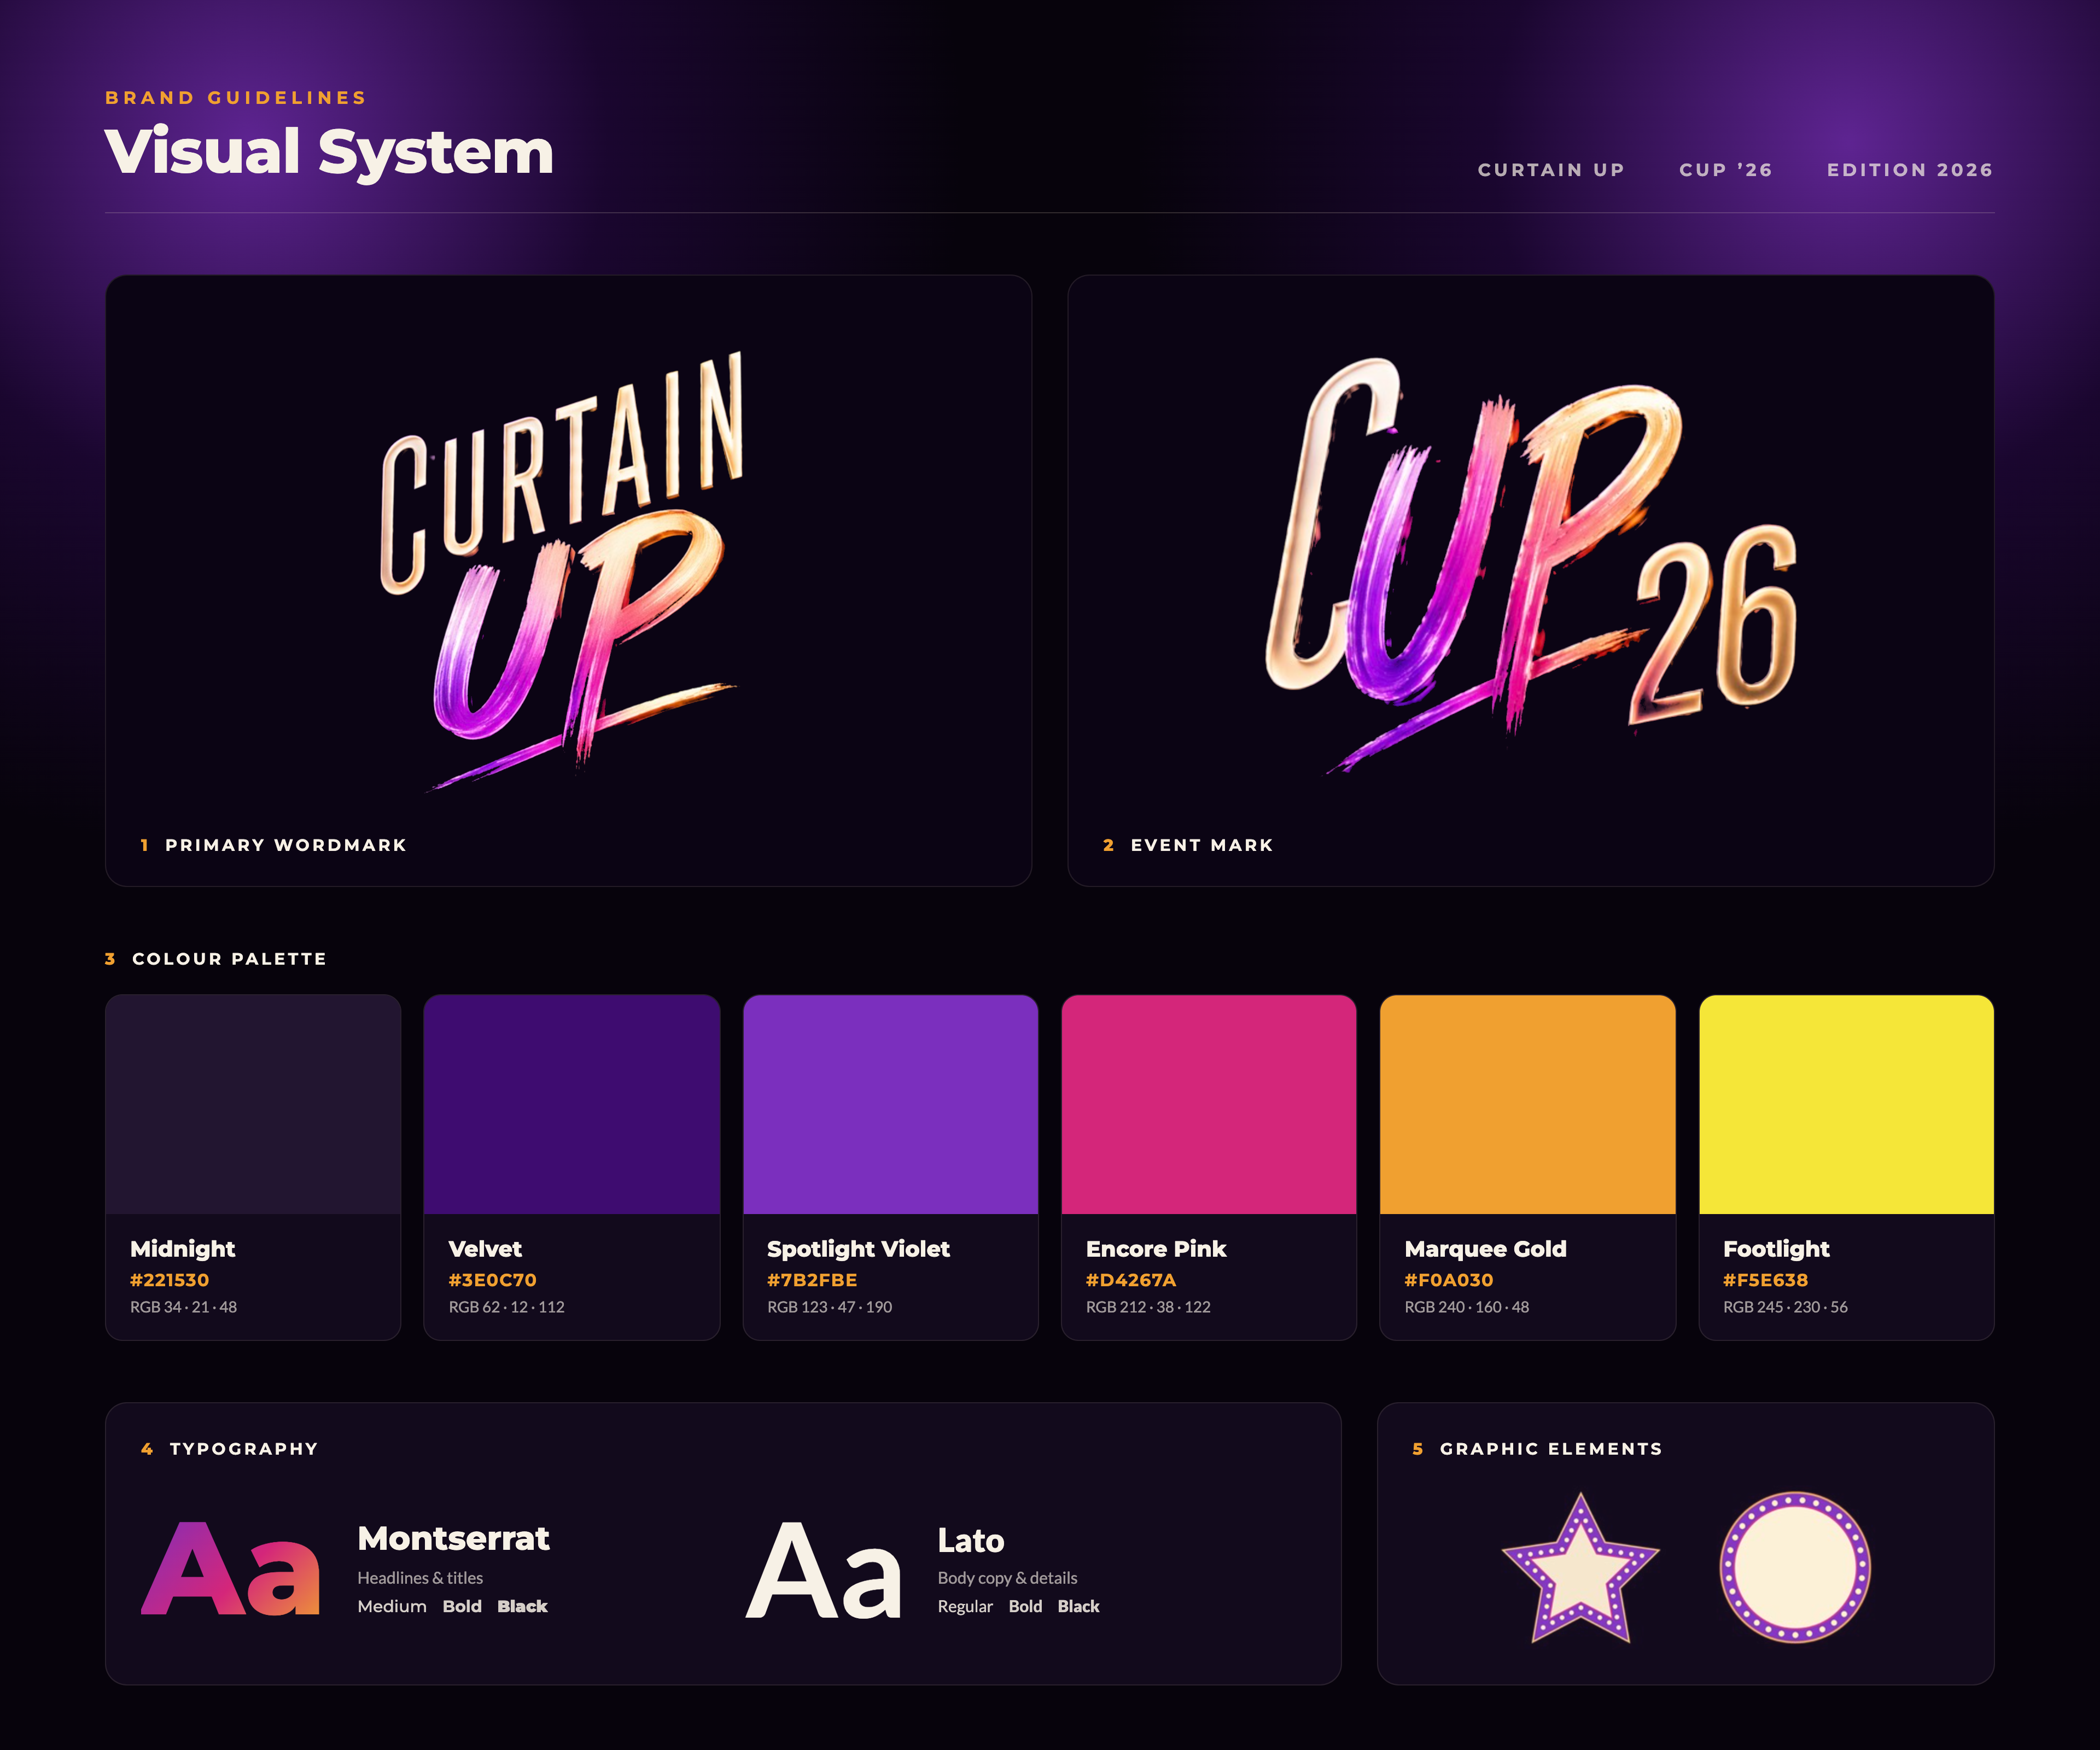Viewport: 2100px width, 1750px height.
Task: Click hex code #D4267A
Action: coord(1131,1280)
